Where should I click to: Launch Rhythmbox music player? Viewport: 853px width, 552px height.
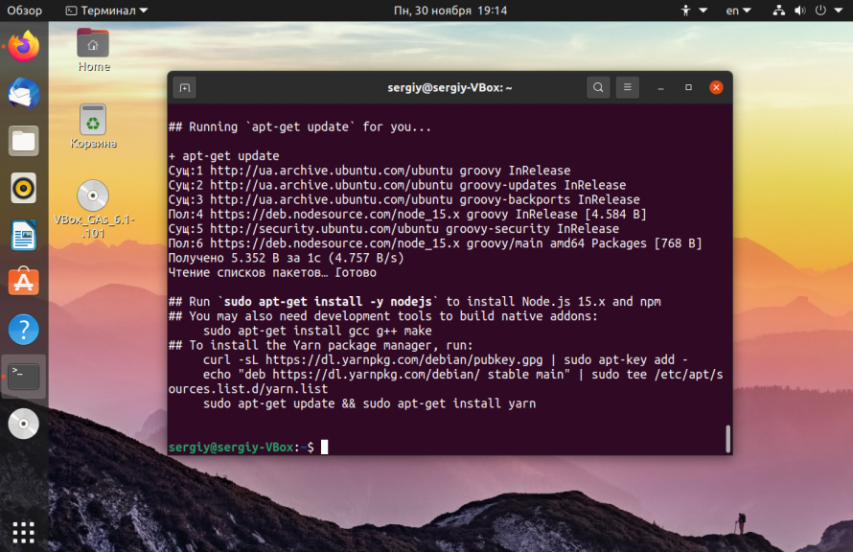(23, 188)
